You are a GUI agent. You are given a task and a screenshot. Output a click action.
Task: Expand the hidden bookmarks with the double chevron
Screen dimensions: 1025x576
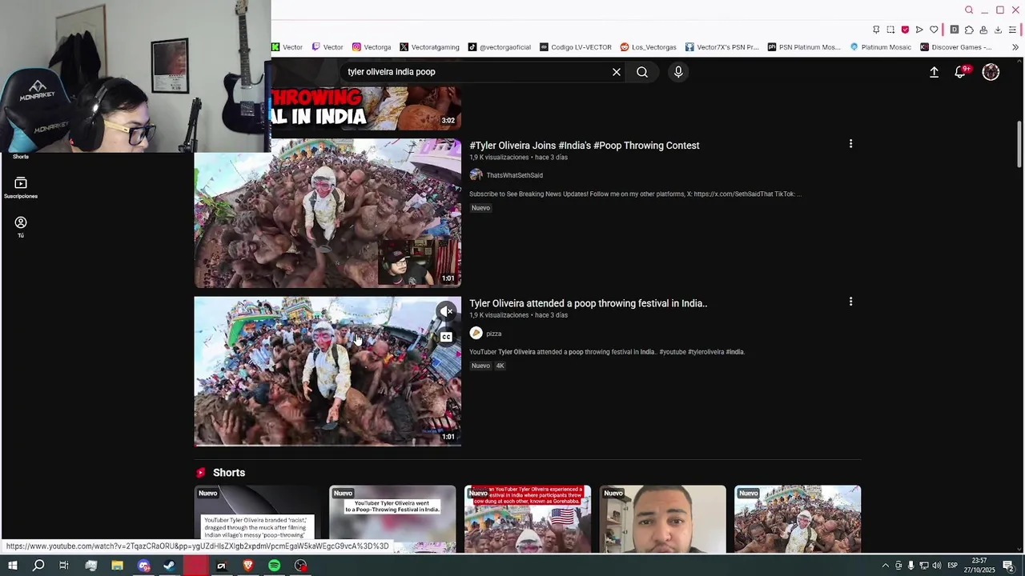tap(1015, 47)
